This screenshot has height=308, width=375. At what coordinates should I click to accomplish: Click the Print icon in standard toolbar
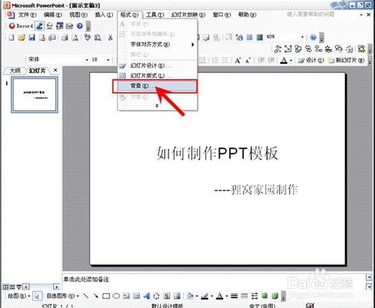[64, 37]
